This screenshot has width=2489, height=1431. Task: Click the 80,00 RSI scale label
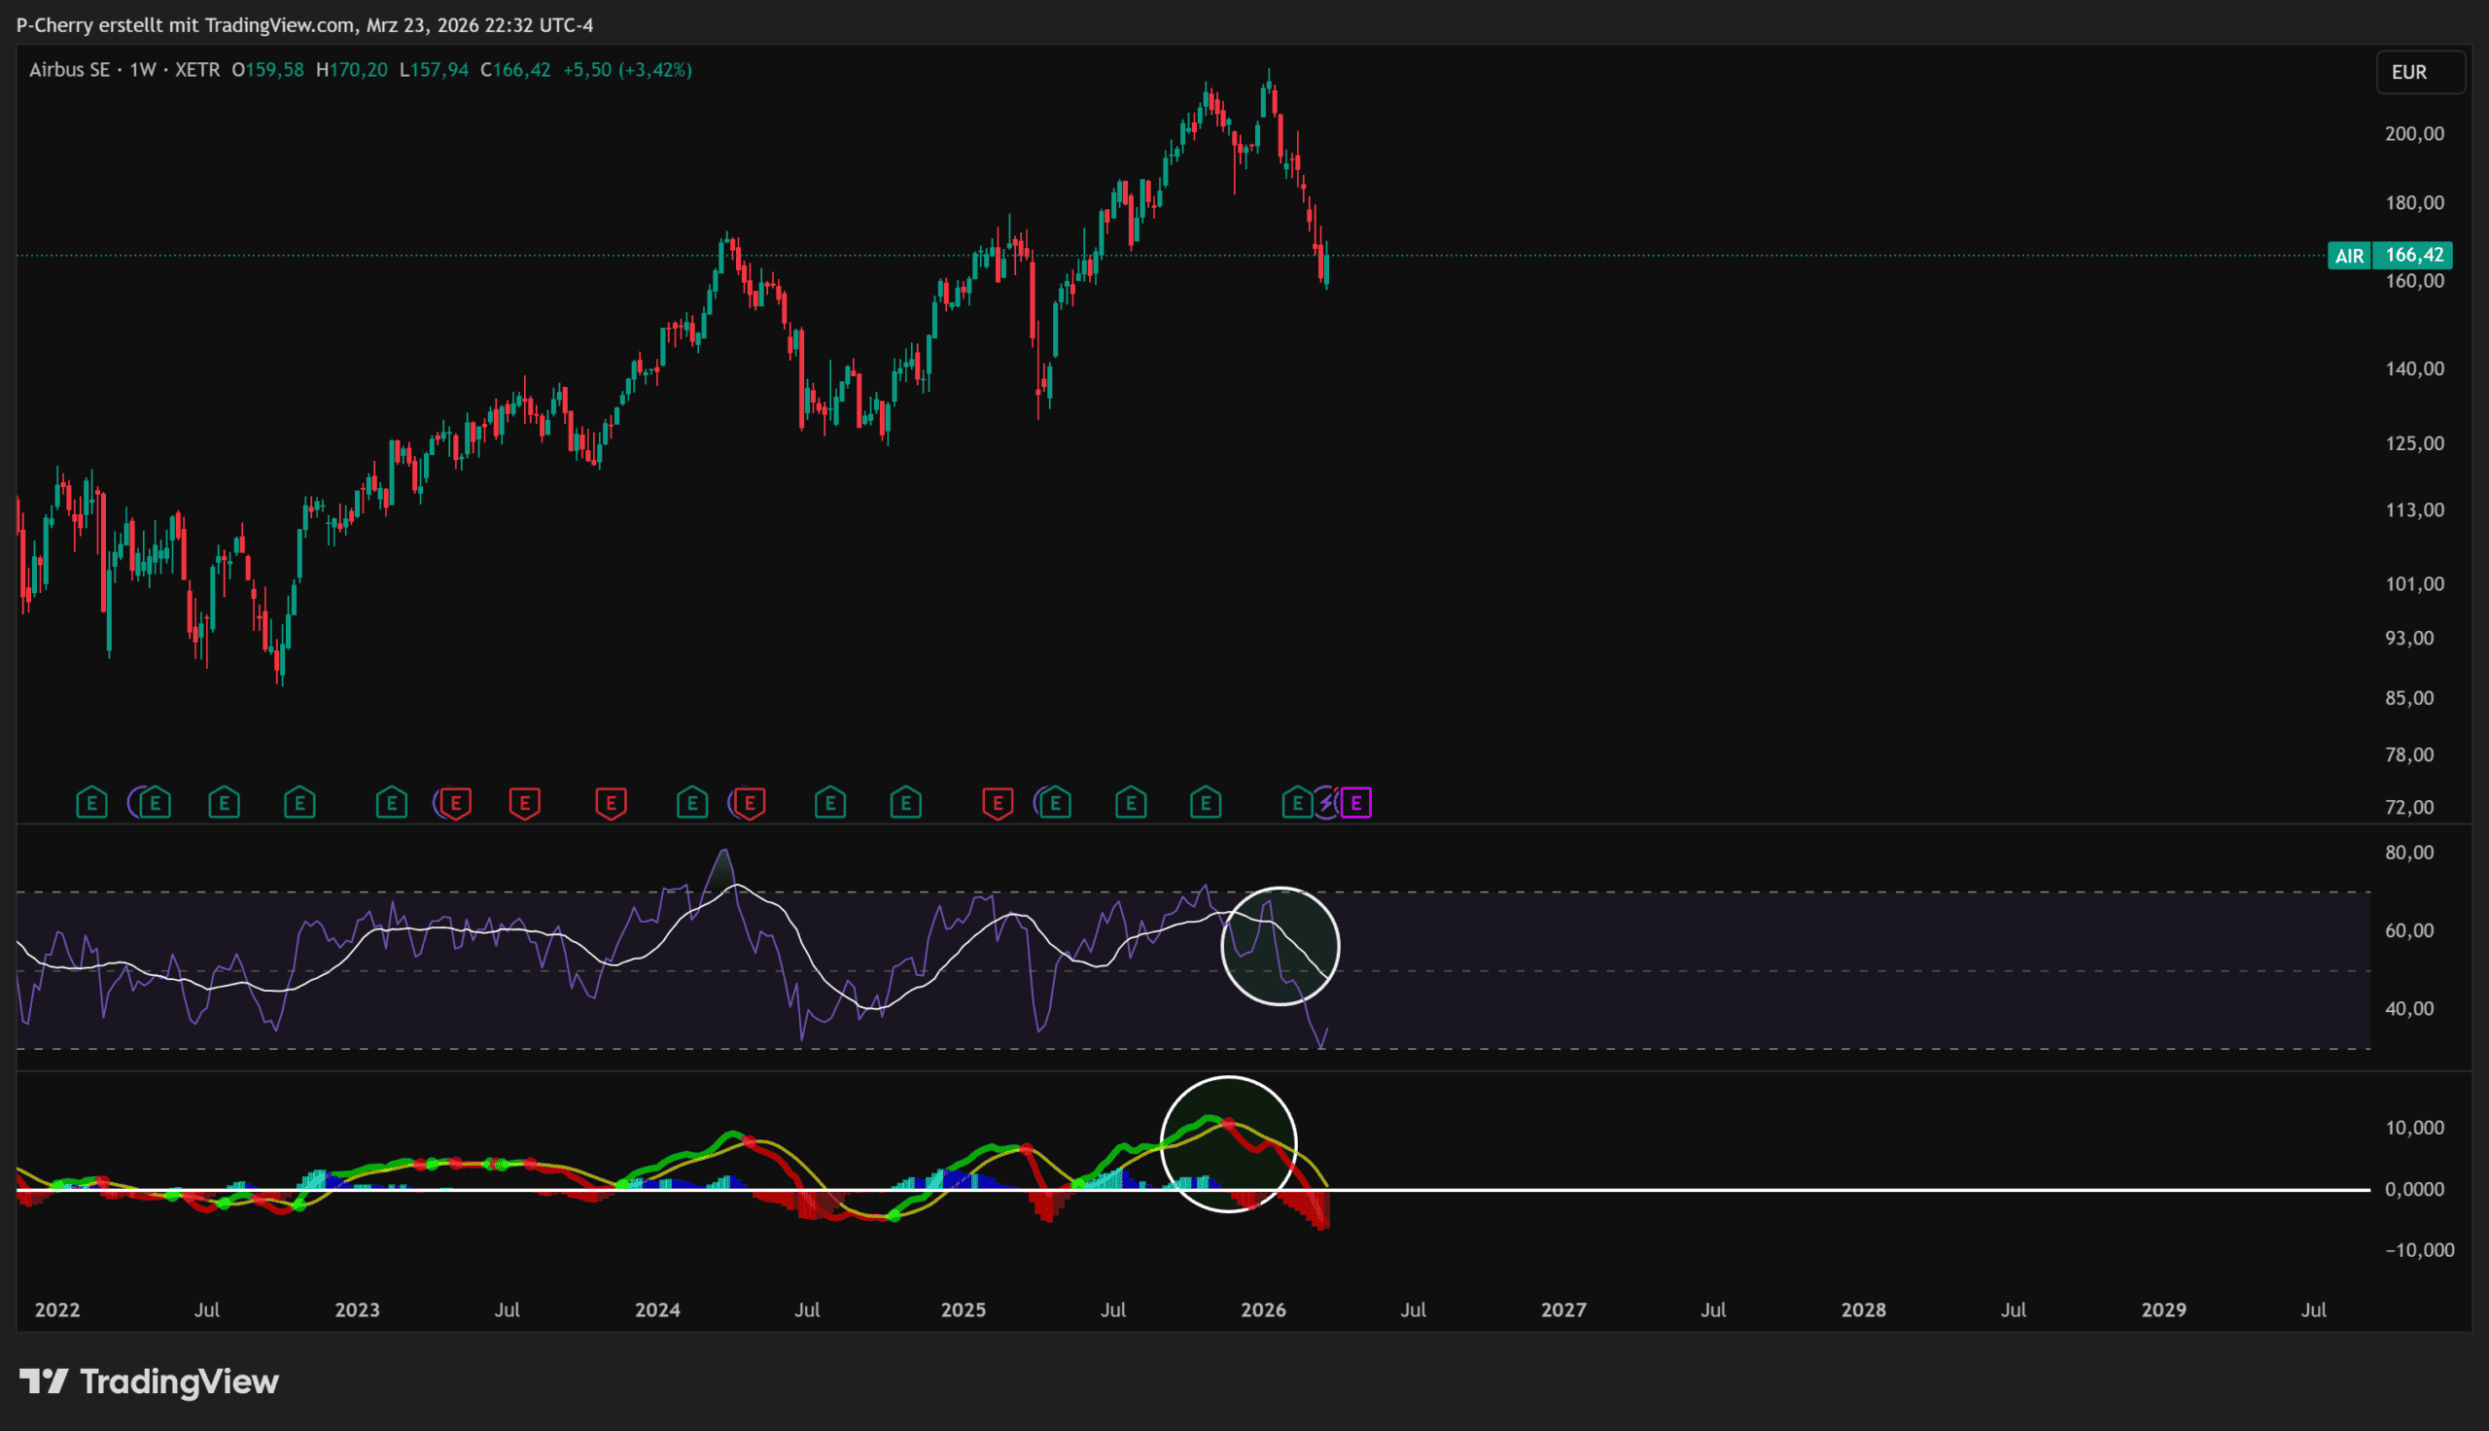point(2408,853)
